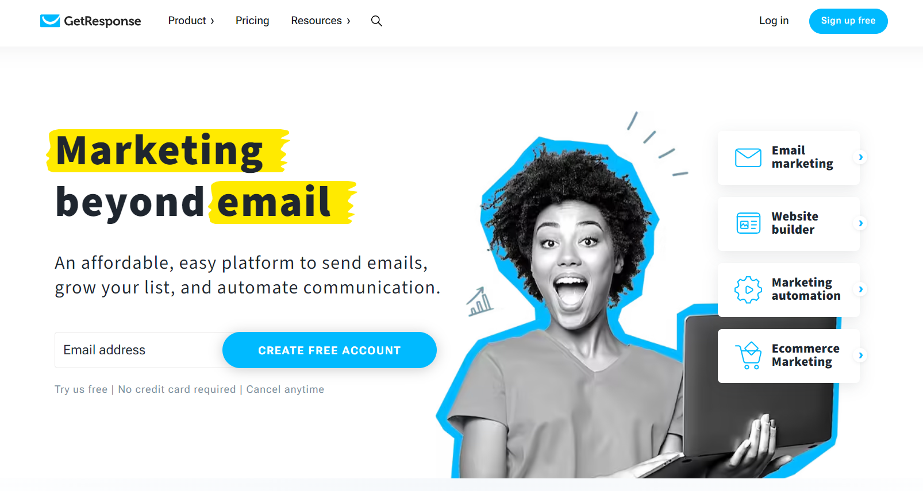Click the GetResponse envelope logo icon
Image resolution: width=923 pixels, height=491 pixels.
pos(50,21)
